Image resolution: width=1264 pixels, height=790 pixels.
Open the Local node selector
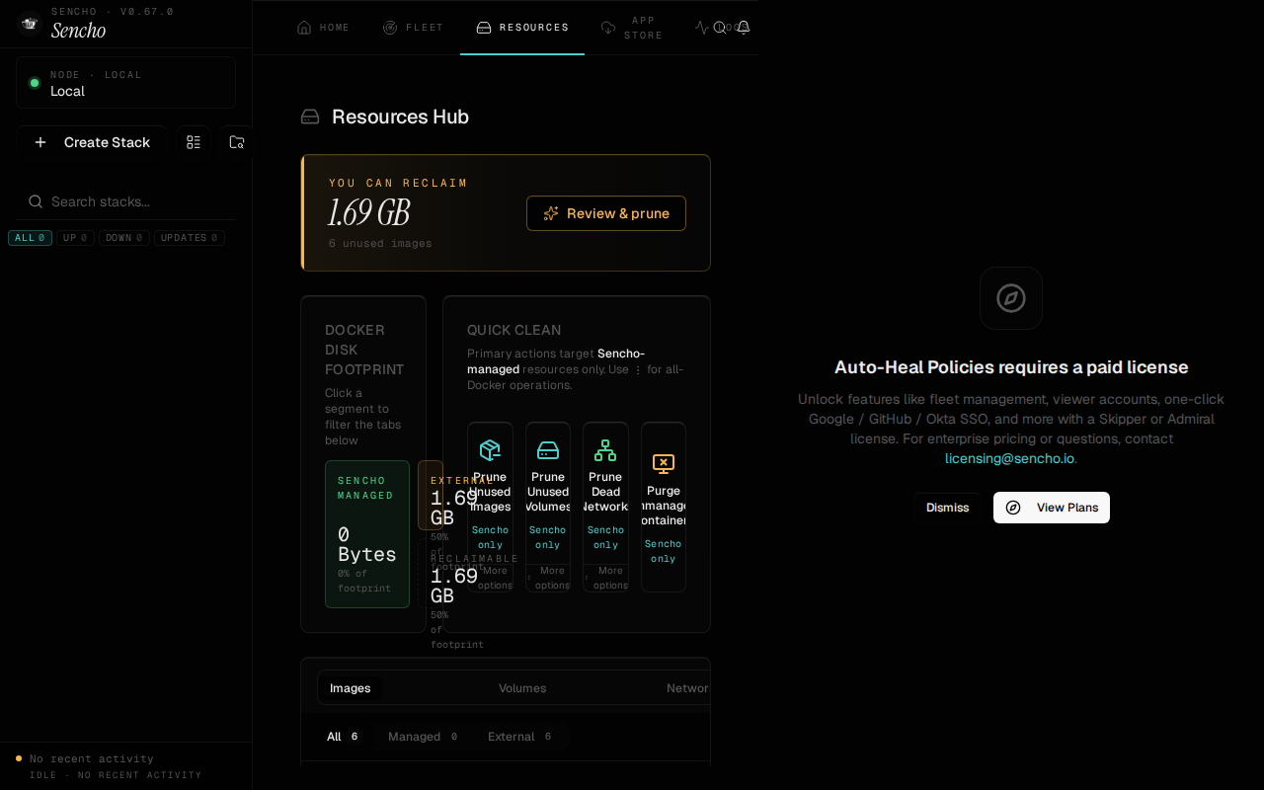[125, 82]
